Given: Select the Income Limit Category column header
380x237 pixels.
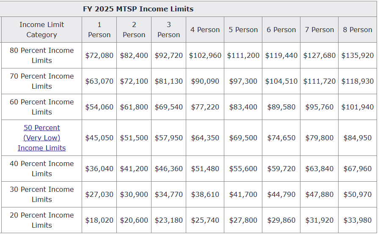Looking at the screenshot, I should tap(41, 30).
